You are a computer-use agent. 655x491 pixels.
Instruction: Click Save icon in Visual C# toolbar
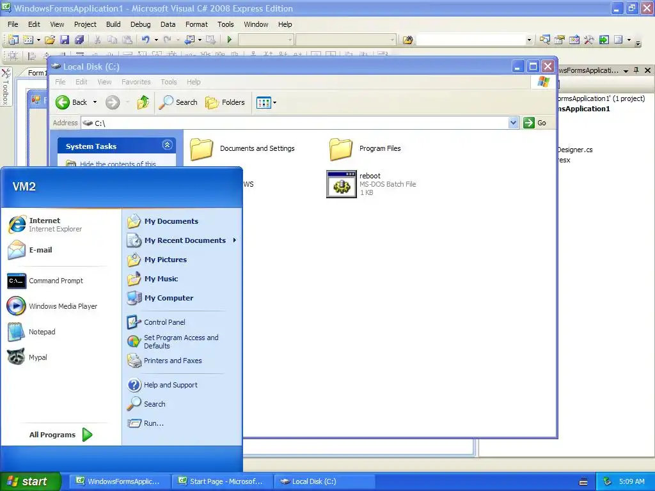tap(65, 40)
